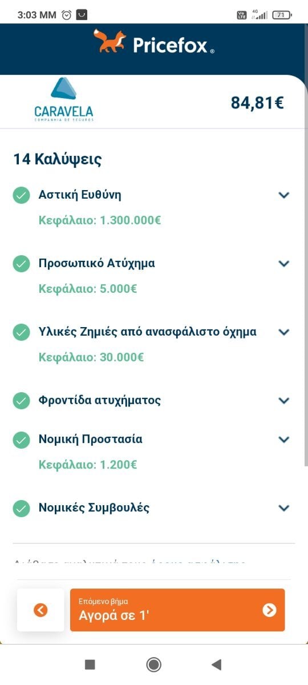Expand the Προσωπικό Ατύχημα chevron

[283, 264]
